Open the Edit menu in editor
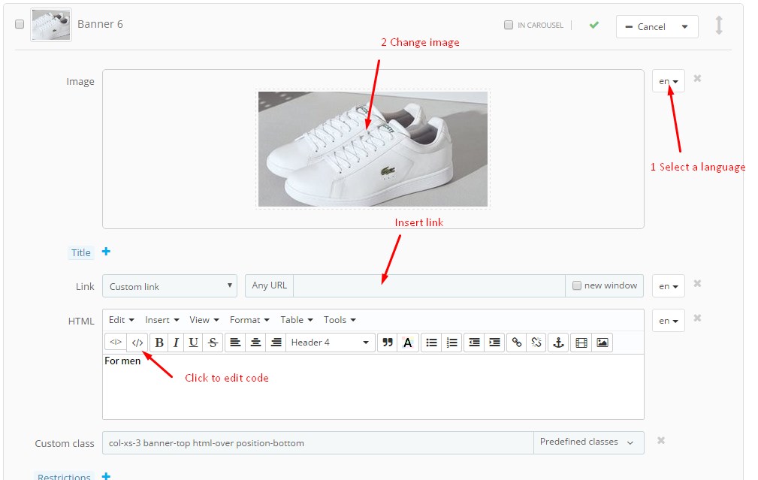The image size is (758, 480). [122, 319]
